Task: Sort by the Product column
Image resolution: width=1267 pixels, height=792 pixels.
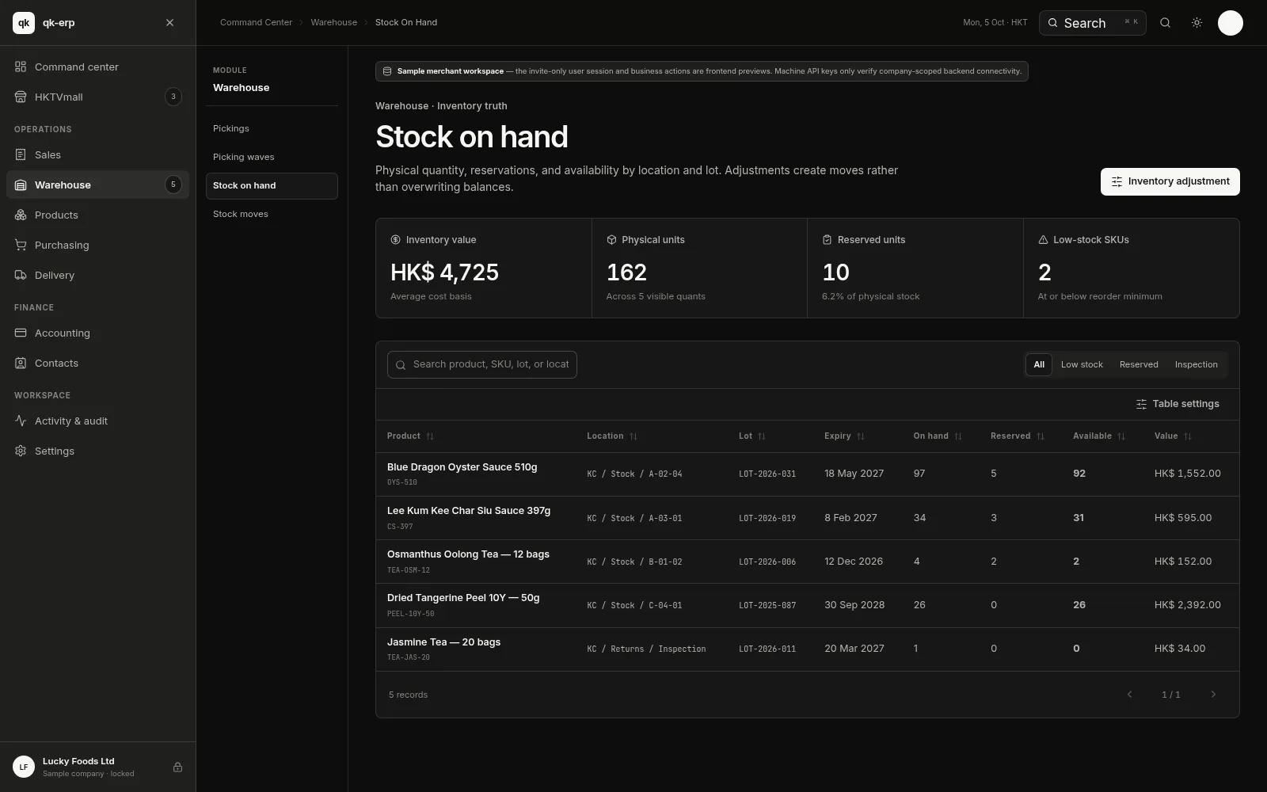Action: 410,436
